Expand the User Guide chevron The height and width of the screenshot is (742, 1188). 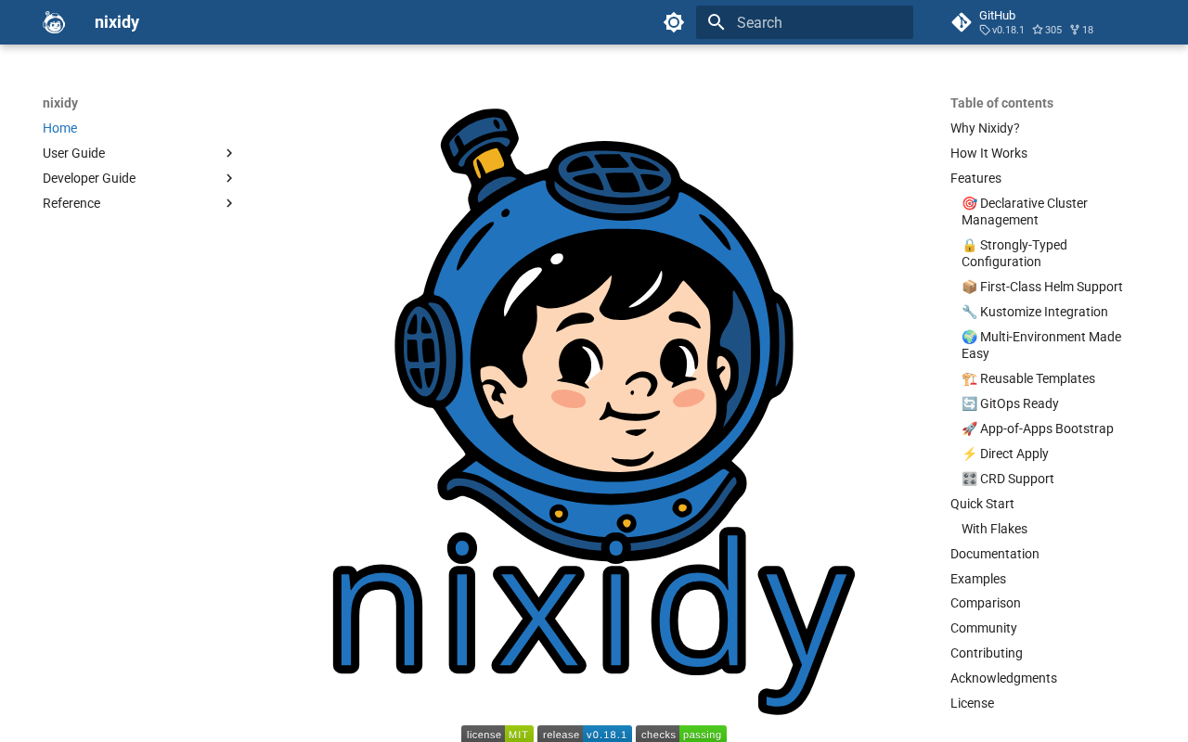[x=229, y=153]
